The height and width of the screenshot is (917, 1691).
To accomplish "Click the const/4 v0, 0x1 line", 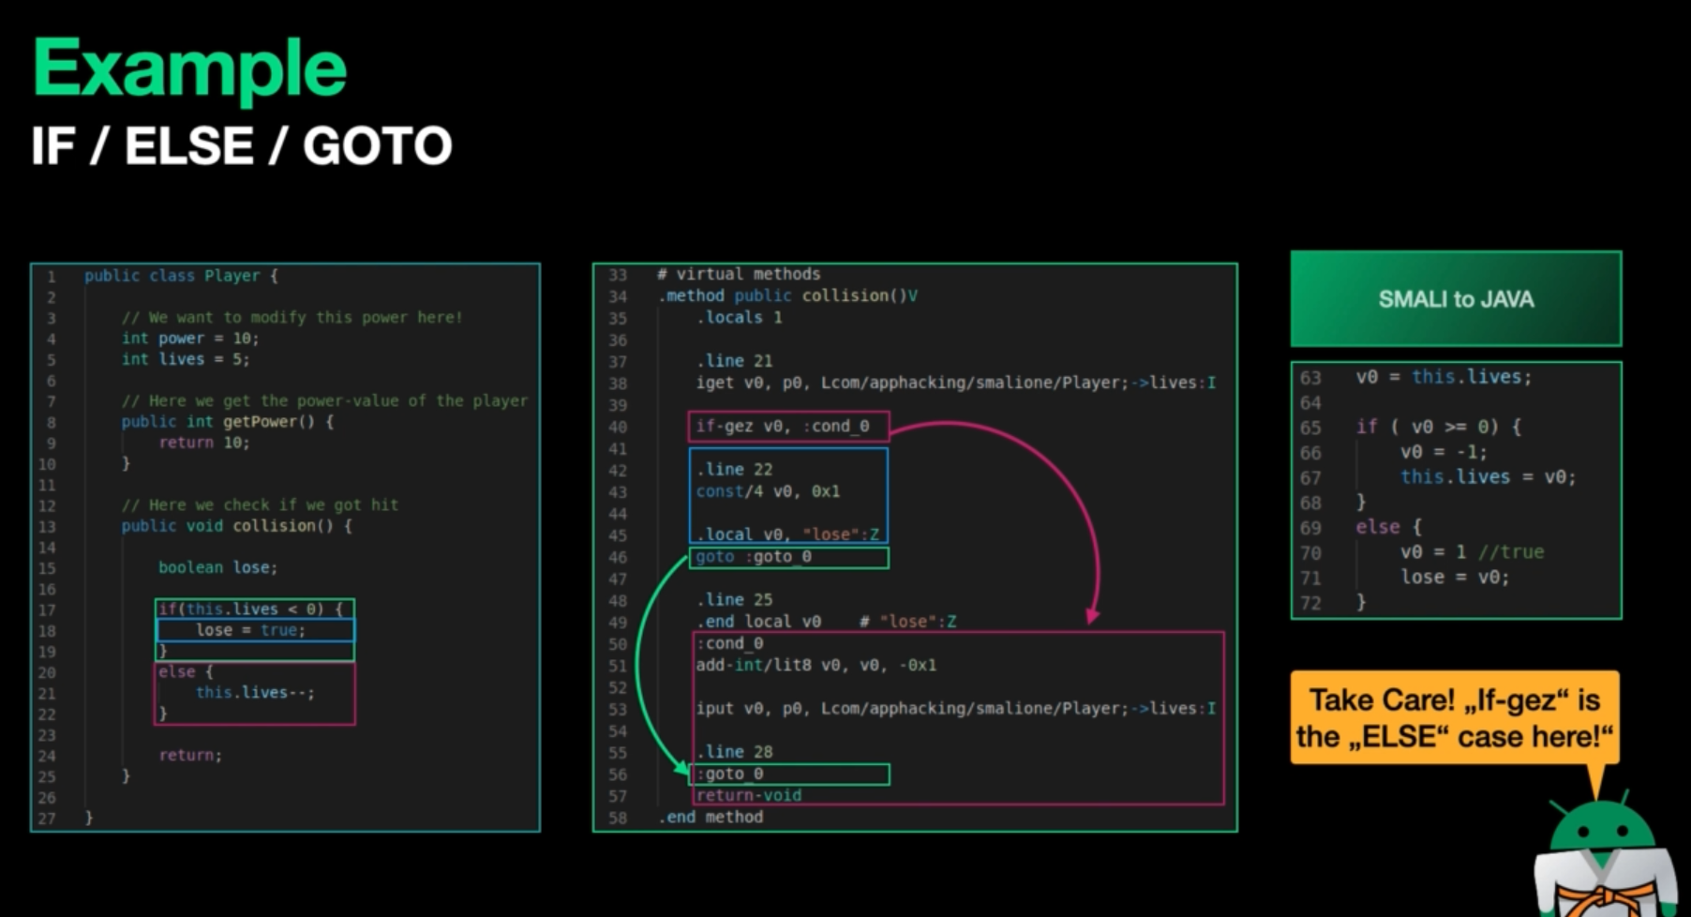I will click(x=768, y=491).
